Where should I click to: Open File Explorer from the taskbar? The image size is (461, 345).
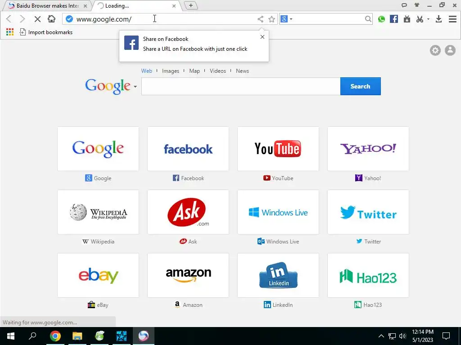coord(77,336)
